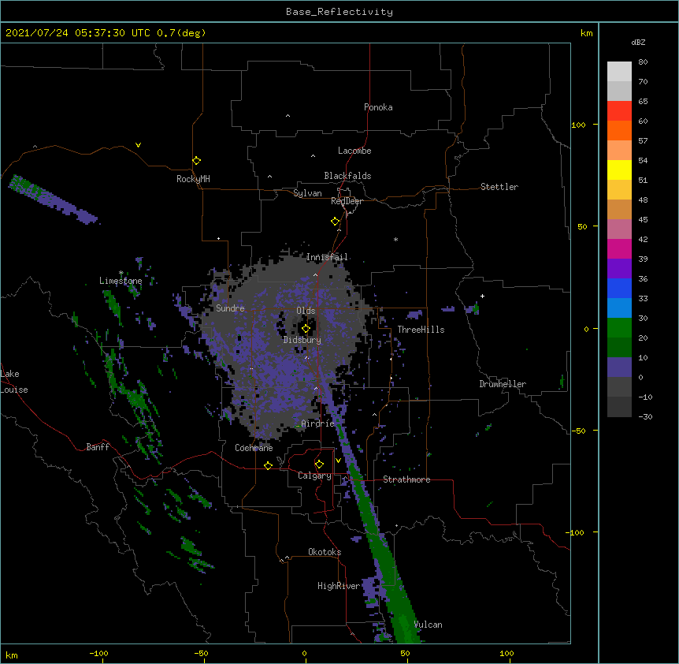The width and height of the screenshot is (679, 664).
Task: Select the Lake Louise label
Action: (x=14, y=382)
